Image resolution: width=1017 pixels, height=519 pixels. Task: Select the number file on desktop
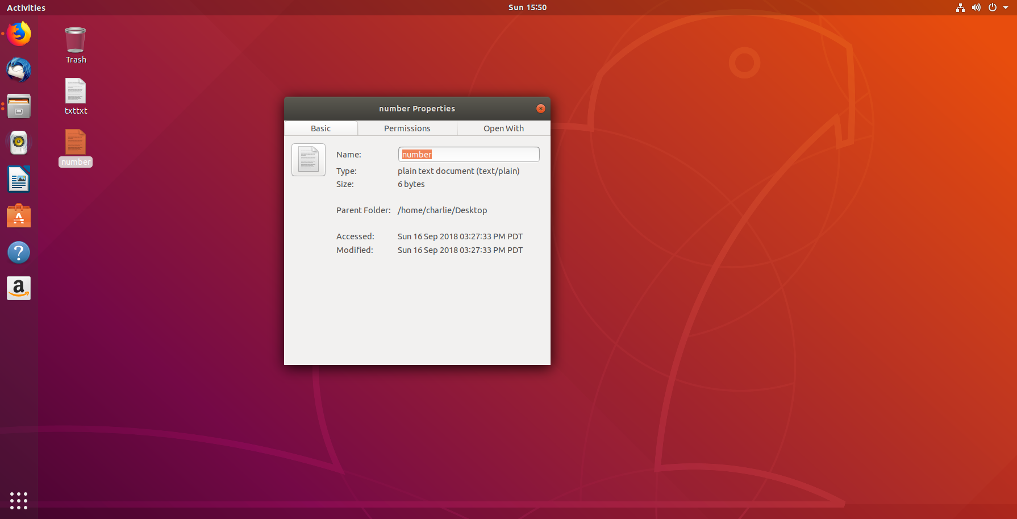[76, 148]
